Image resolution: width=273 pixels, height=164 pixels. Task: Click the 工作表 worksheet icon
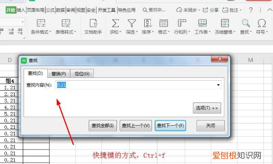[x=202, y=23]
